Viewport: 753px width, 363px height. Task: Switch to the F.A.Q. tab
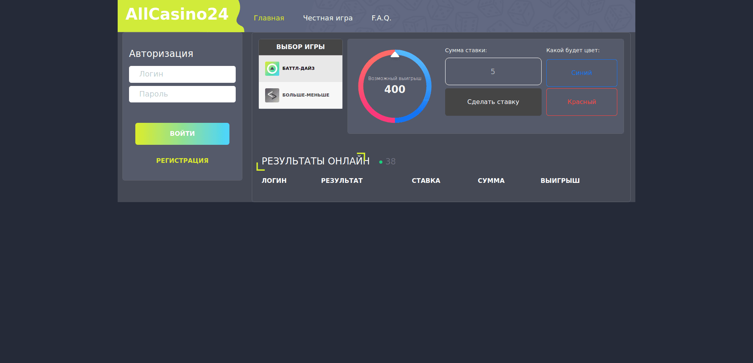[x=381, y=18]
